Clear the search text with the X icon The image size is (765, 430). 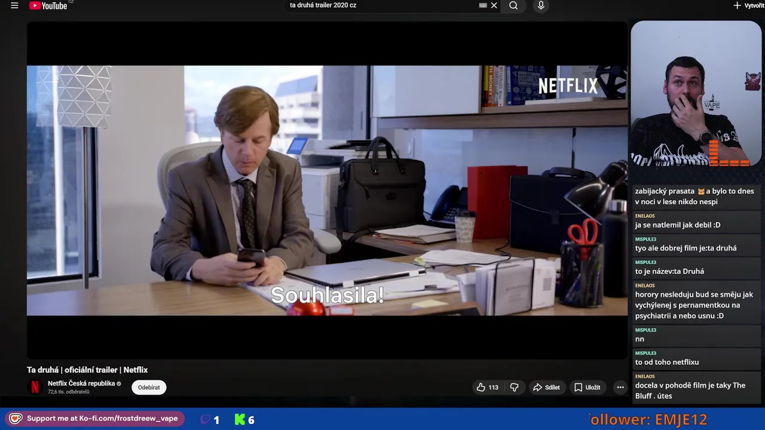pyautogui.click(x=494, y=5)
